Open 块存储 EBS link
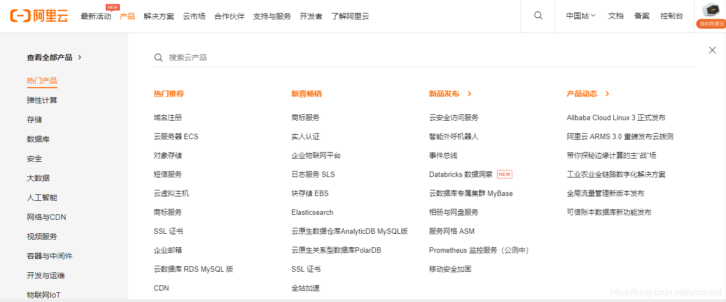726x302 pixels. pos(310,193)
